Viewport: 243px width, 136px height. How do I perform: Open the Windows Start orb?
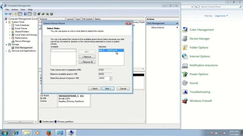pyautogui.click(x=5, y=133)
